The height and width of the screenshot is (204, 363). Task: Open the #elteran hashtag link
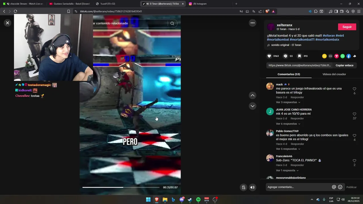(329, 36)
